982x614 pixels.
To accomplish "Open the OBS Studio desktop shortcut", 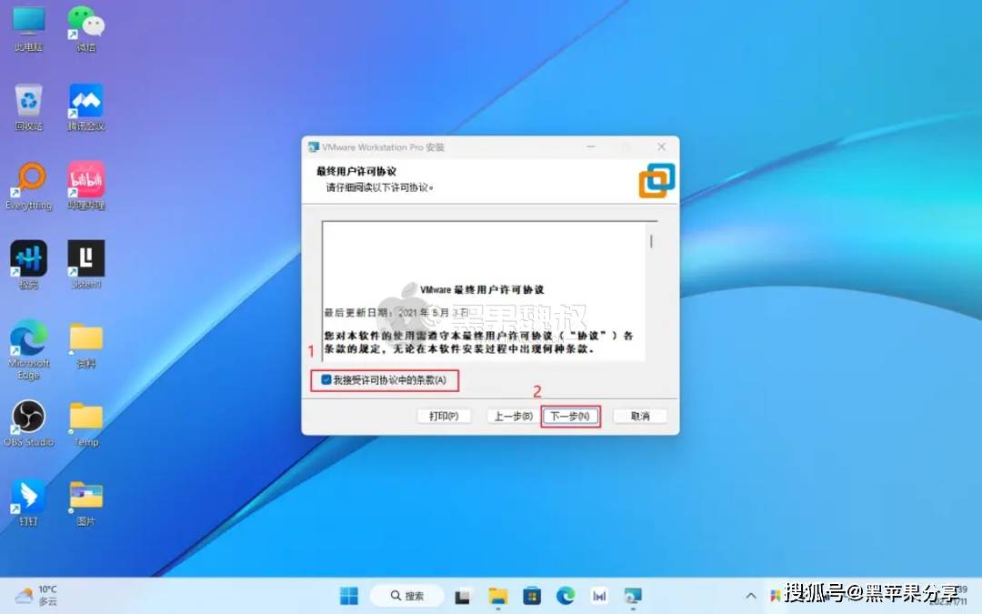I will pos(28,424).
